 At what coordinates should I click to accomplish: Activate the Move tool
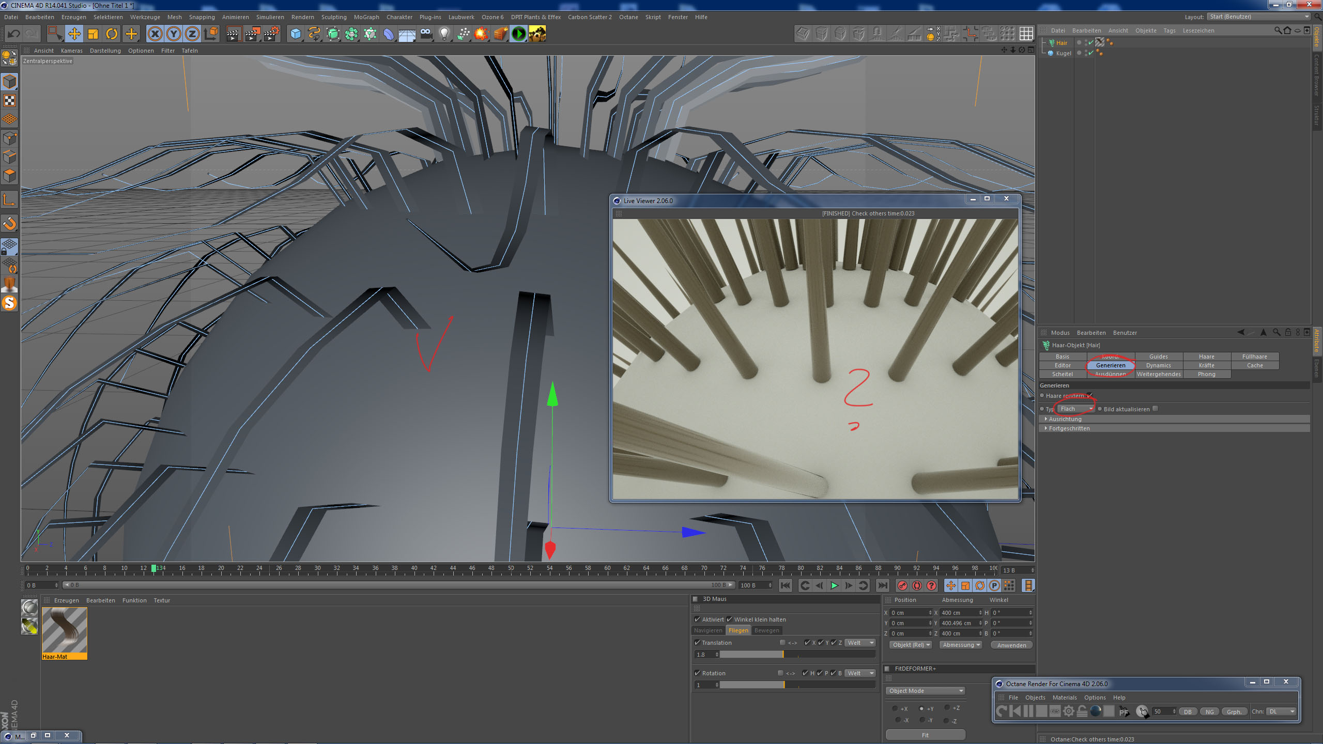tap(74, 34)
